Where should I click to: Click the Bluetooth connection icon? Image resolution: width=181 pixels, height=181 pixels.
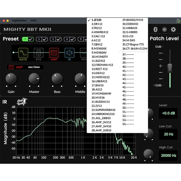[155, 29]
